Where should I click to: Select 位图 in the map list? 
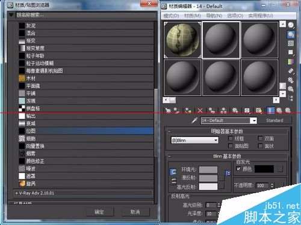click(86, 131)
